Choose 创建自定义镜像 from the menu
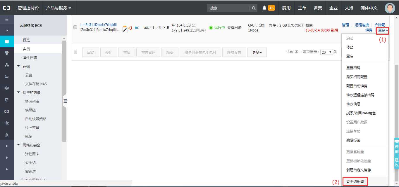 coord(358,170)
